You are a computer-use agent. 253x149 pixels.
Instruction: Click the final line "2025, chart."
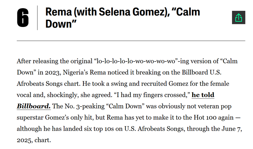click(34, 140)
